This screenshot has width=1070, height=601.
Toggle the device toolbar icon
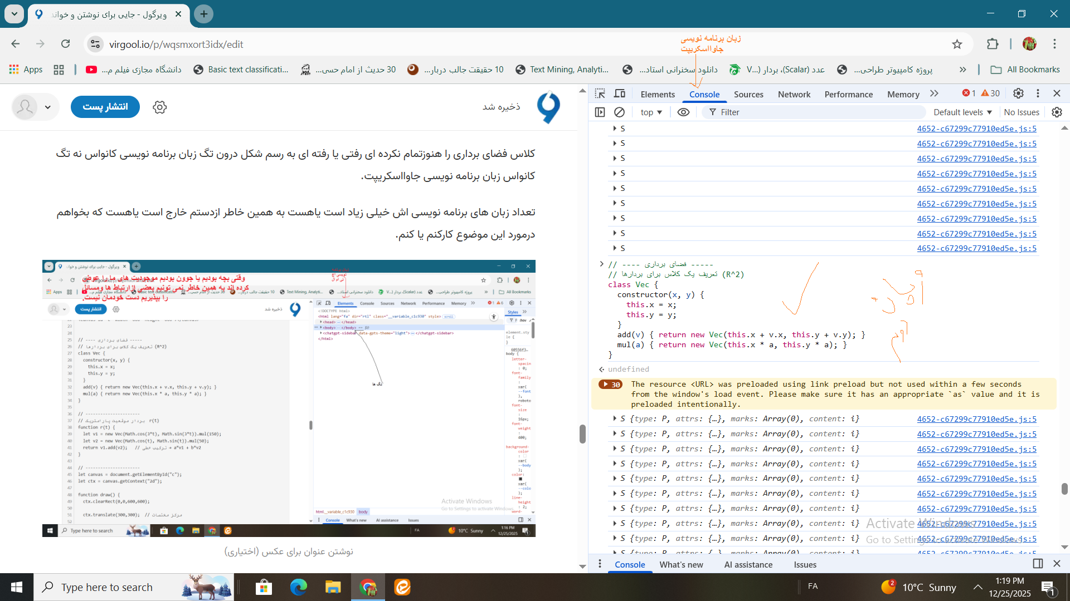[x=620, y=93]
